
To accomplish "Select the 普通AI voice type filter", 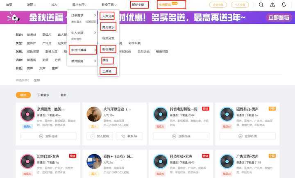I will [31, 35].
